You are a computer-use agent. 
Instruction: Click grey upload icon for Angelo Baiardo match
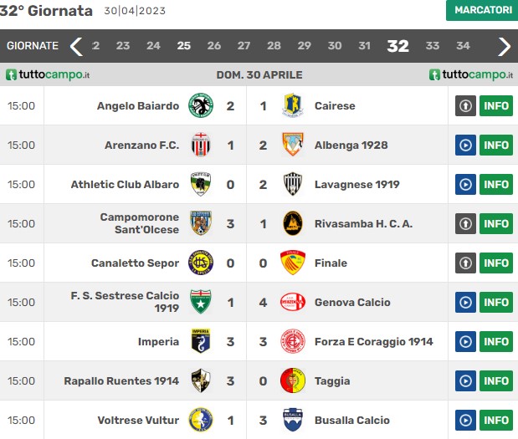click(465, 106)
